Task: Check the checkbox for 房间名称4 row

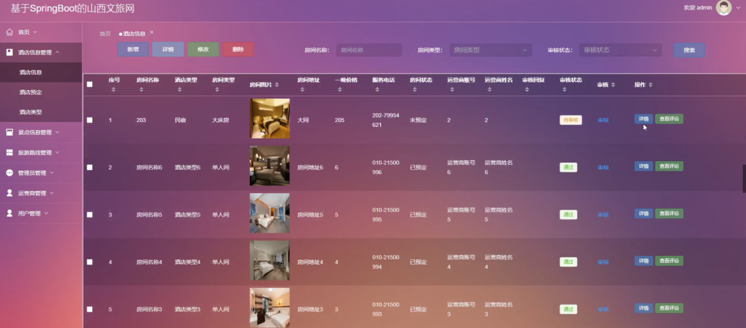Action: click(x=89, y=262)
